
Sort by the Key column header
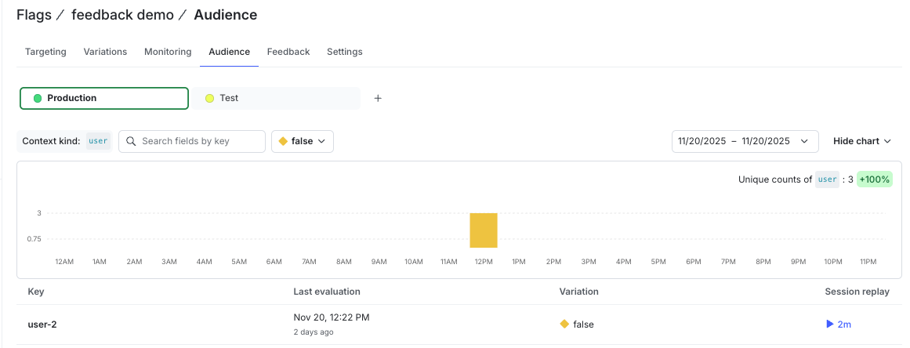36,291
